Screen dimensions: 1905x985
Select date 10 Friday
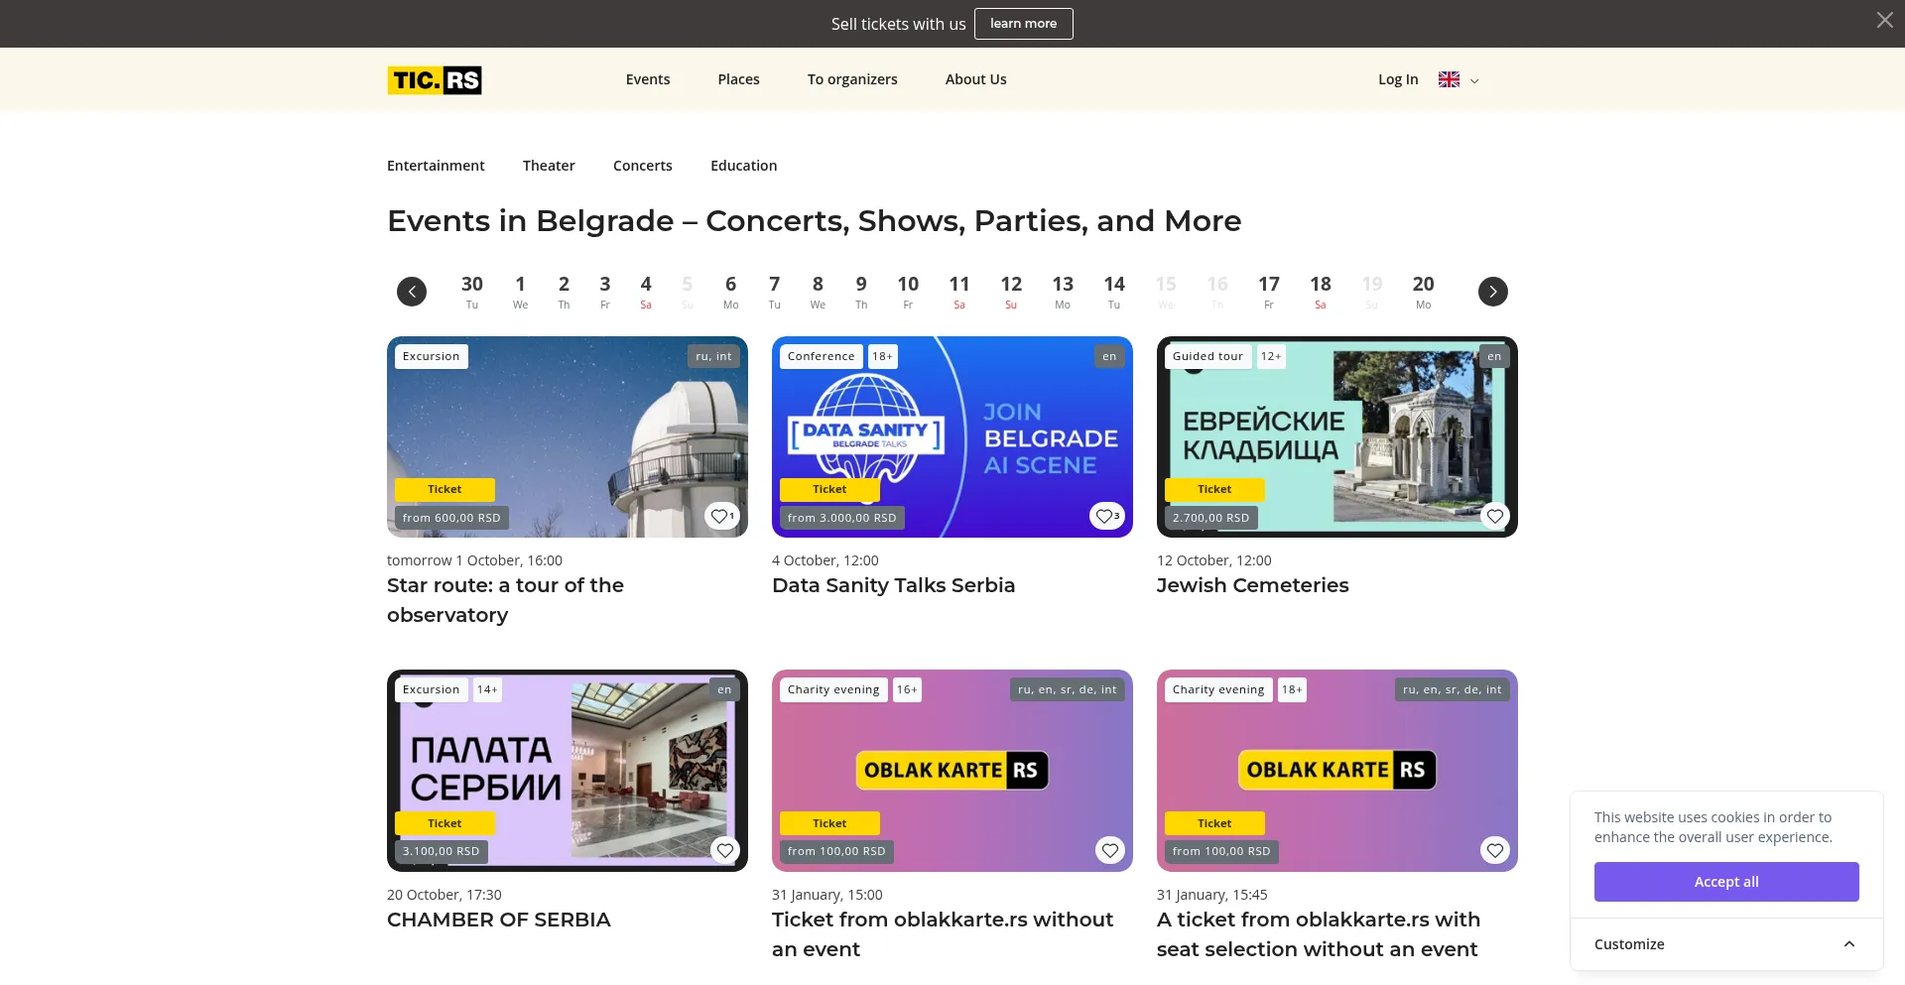click(x=908, y=292)
